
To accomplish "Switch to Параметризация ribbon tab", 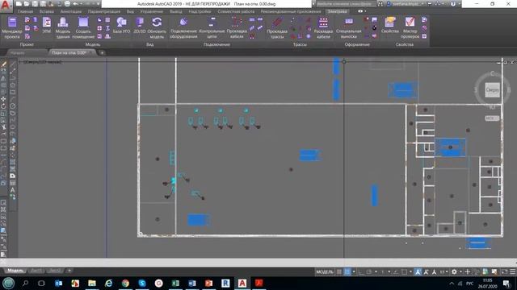I will coord(104,11).
